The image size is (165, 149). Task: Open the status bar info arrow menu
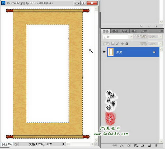tap(64, 144)
